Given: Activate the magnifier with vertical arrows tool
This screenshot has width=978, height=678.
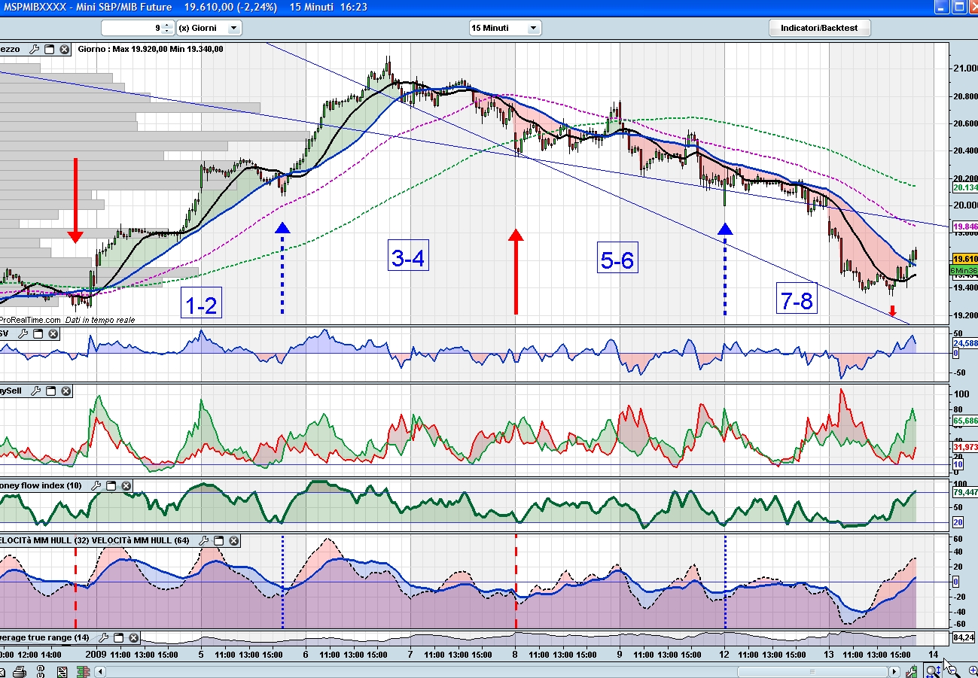Looking at the screenshot, I should point(933,671).
